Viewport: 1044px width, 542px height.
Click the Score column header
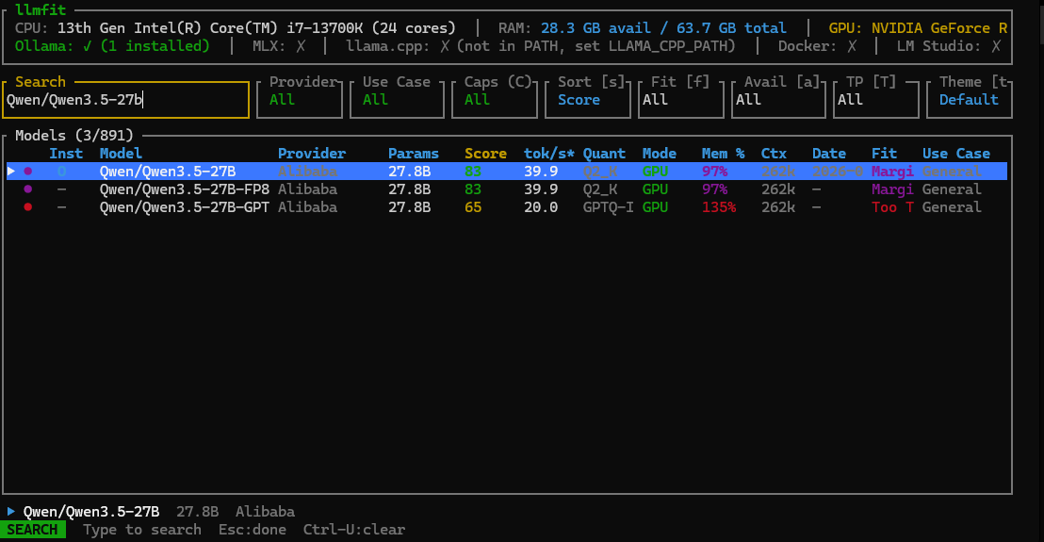[485, 153]
